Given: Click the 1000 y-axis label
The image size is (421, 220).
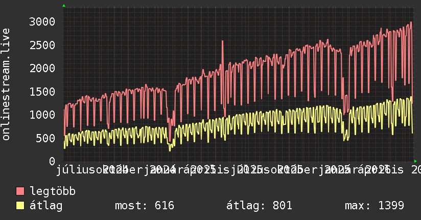Looking at the screenshot, I should click(x=42, y=115).
